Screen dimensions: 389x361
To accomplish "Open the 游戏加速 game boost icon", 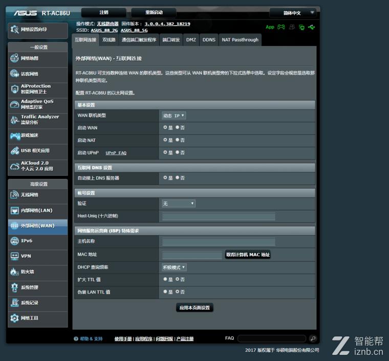I will 15,136.
